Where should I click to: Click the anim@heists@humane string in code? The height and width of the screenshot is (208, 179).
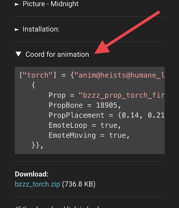pyautogui.click(x=119, y=75)
